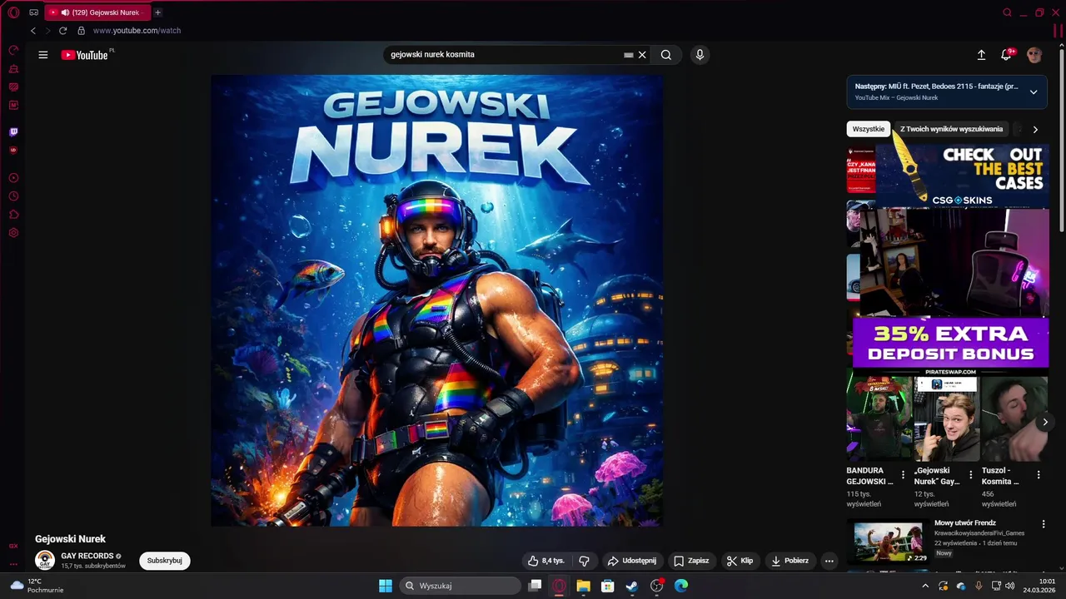Open Steam from the taskbar
This screenshot has height=599, width=1066.
tap(632, 586)
